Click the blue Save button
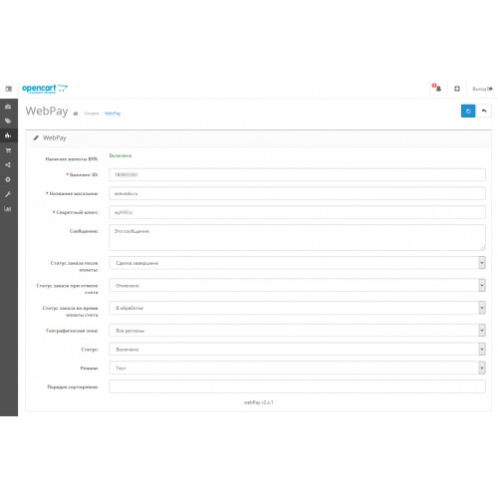 tap(468, 111)
